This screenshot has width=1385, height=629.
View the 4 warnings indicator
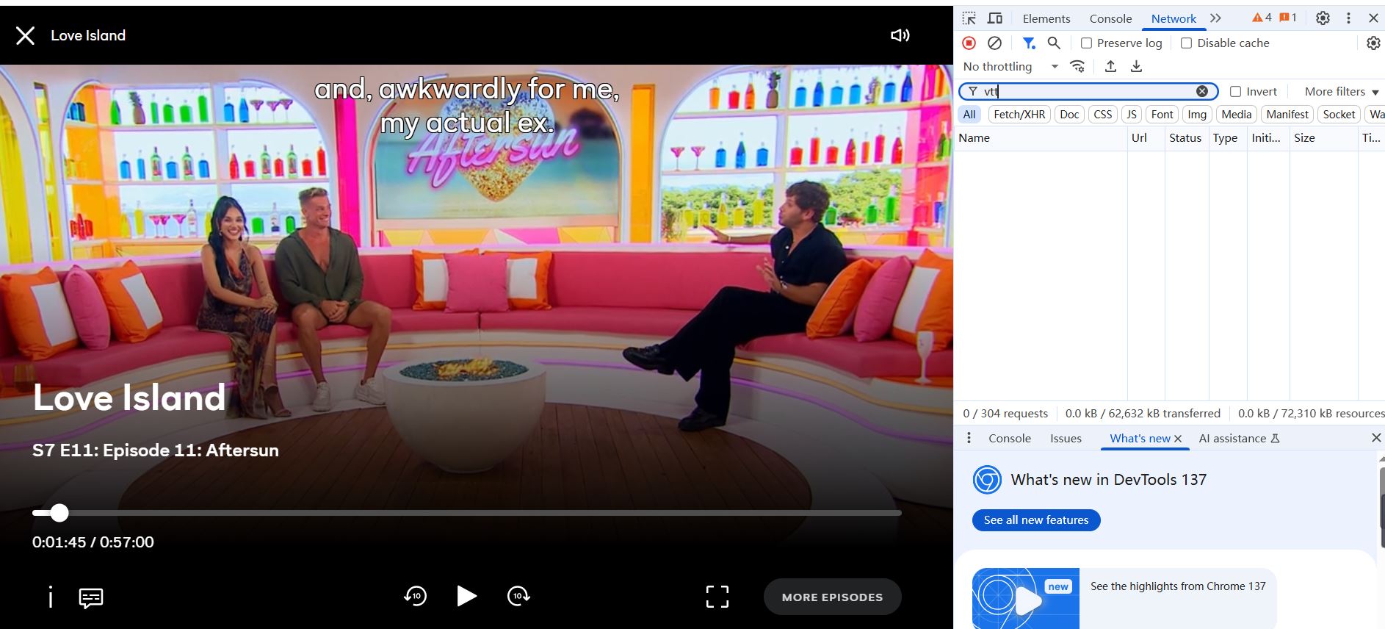[1262, 18]
